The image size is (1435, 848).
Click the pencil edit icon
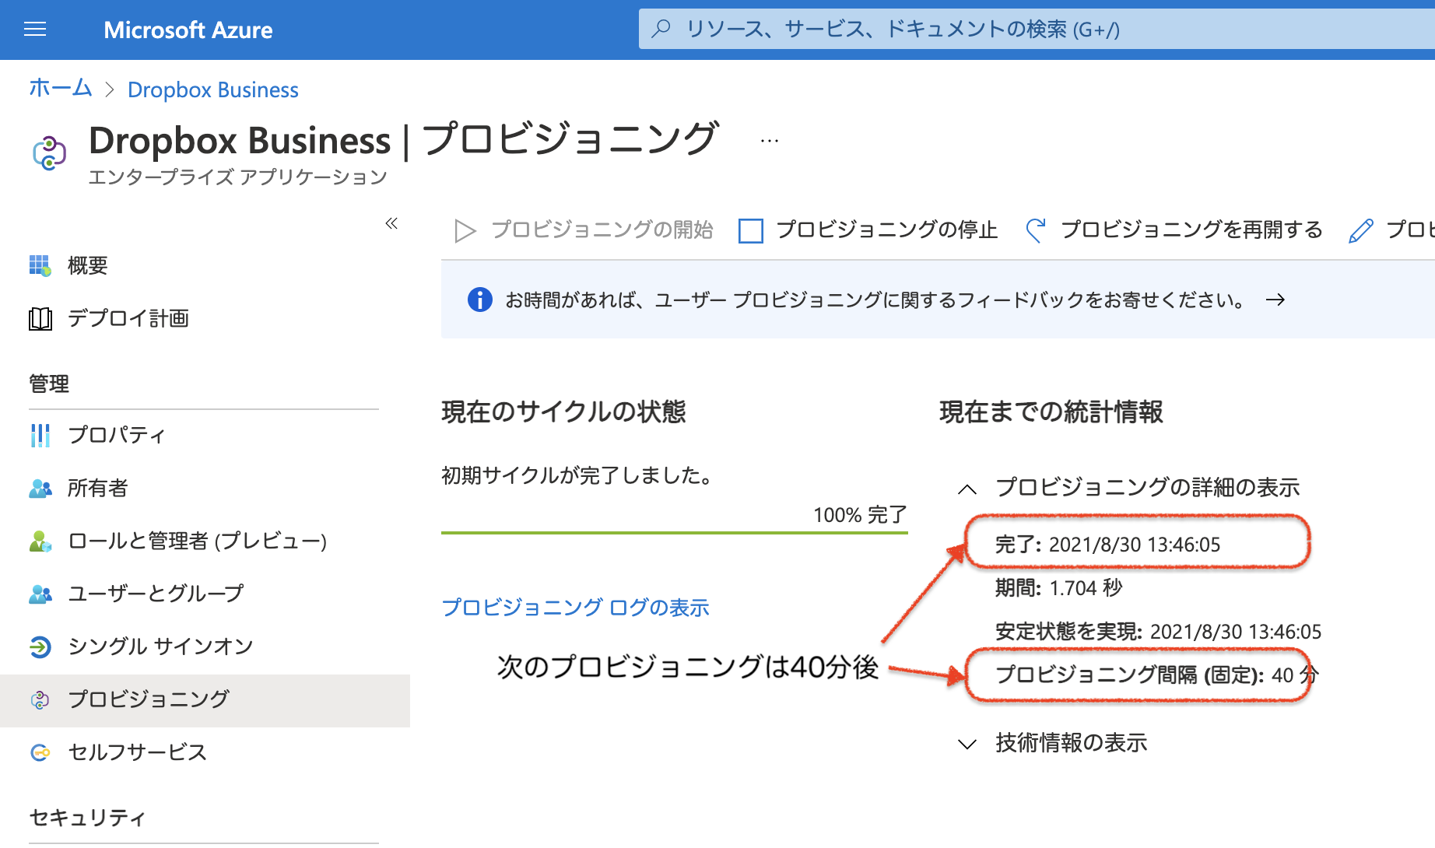pos(1360,230)
